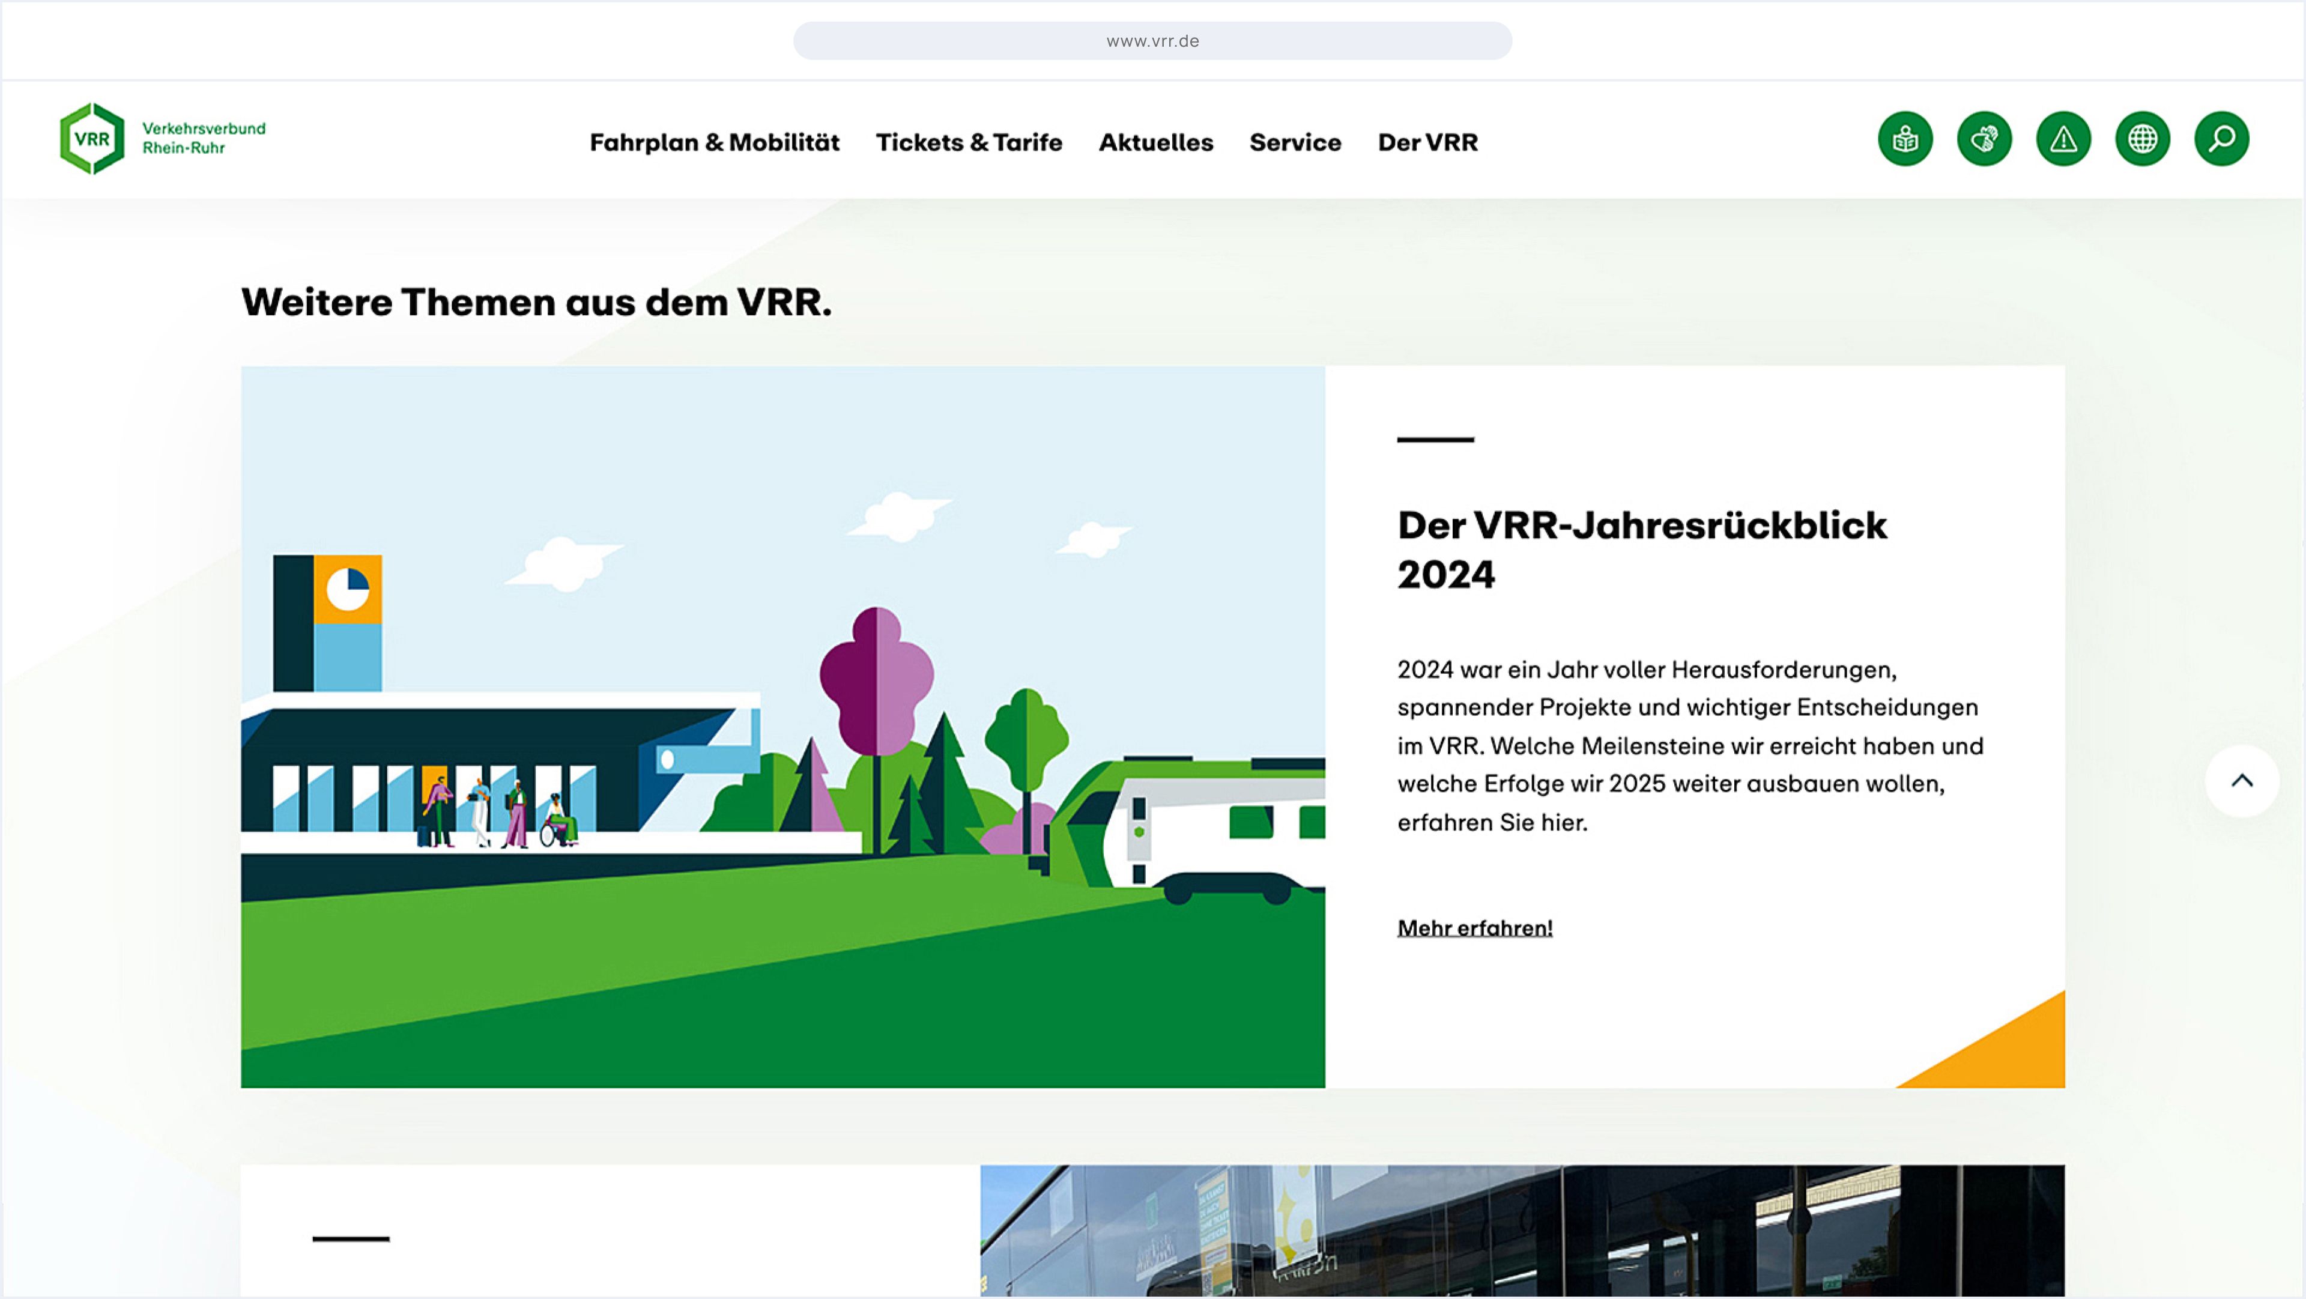Click the Der VRR-Jahresrückblick 2024 heading
This screenshot has width=2306, height=1299.
[1642, 549]
